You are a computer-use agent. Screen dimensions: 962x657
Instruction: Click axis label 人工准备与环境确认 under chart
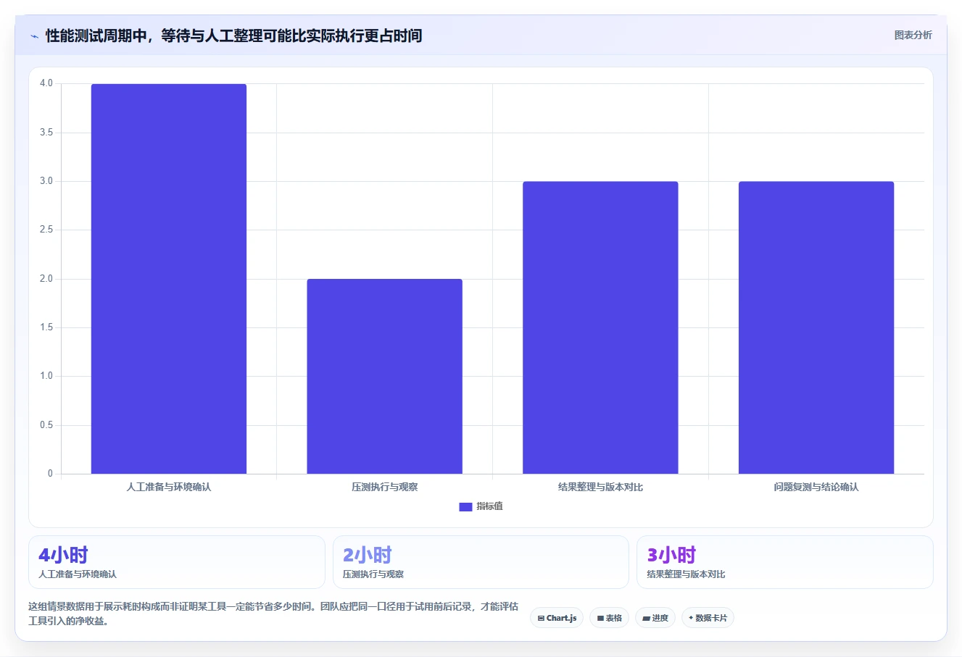(x=169, y=487)
